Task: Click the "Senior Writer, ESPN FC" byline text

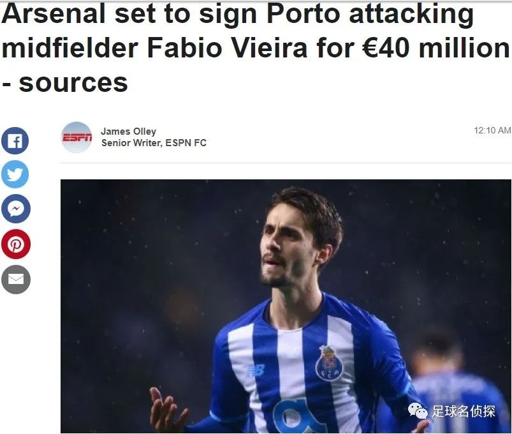Action: 154,143
